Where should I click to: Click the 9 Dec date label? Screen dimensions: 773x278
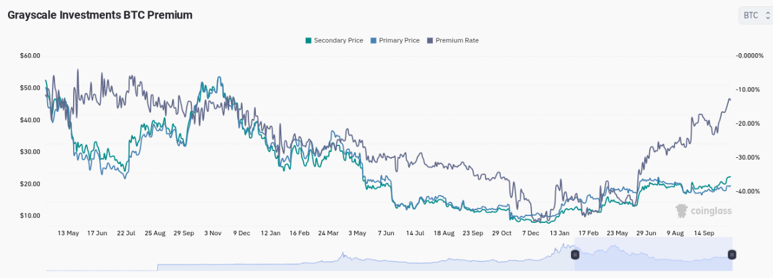[x=242, y=233]
